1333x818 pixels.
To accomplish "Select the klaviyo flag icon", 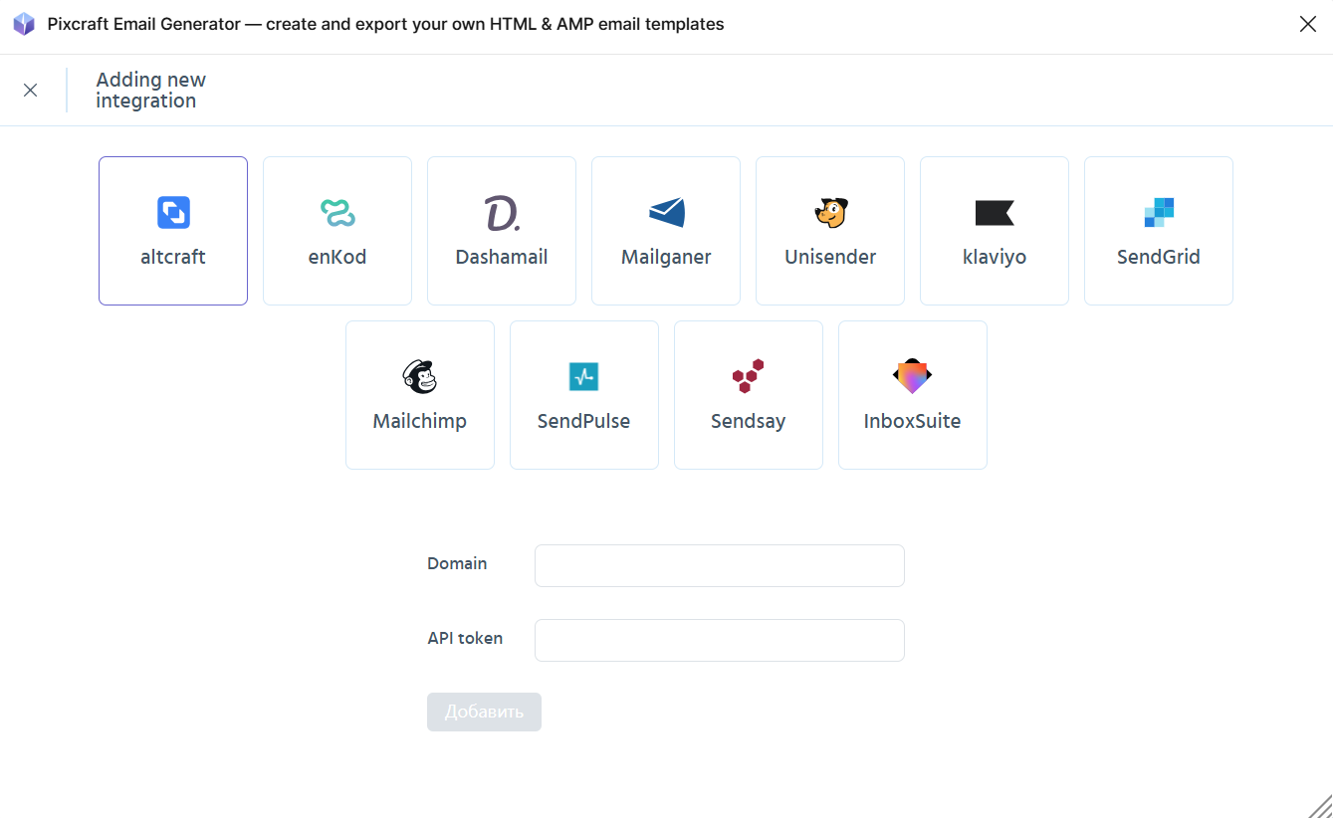I will coord(995,213).
